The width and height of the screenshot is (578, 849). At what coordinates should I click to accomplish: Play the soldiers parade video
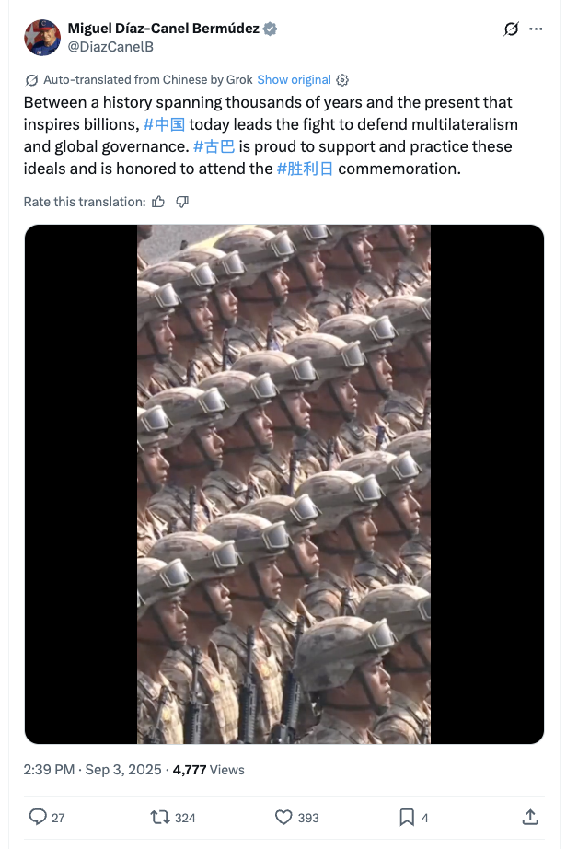[284, 484]
